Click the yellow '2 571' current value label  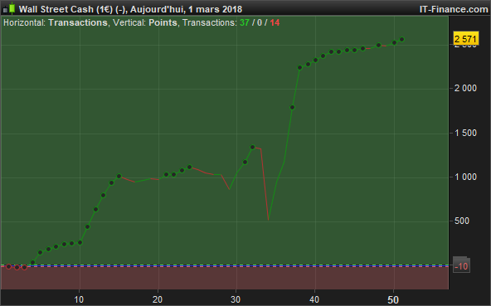click(x=466, y=39)
